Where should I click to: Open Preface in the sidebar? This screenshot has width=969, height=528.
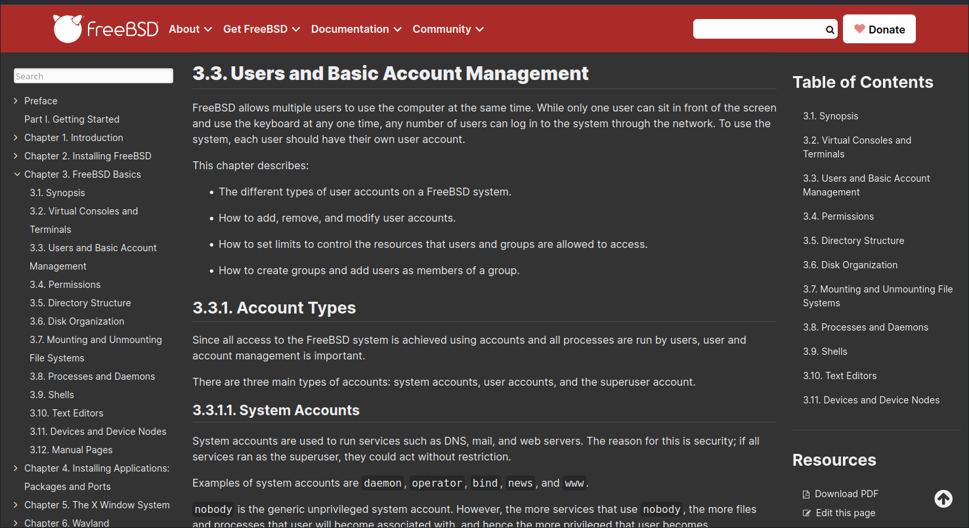41,101
